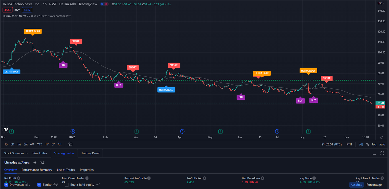This screenshot has width=389, height=189.
Task: Switch to Properties tab
Action: click(87, 170)
